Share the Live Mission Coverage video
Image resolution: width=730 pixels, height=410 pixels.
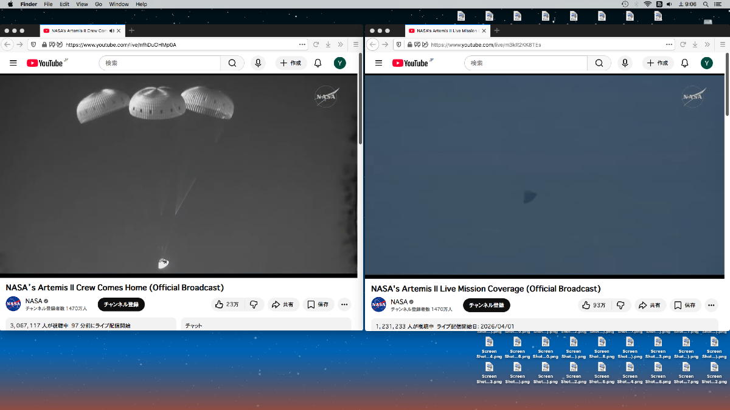[650, 305]
